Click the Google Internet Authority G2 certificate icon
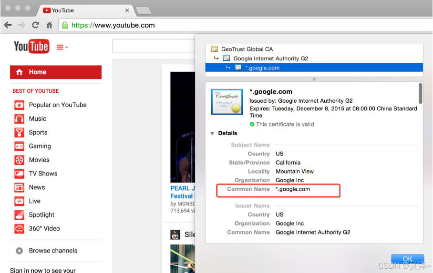Screen dimensions: 433x273 [x=227, y=58]
